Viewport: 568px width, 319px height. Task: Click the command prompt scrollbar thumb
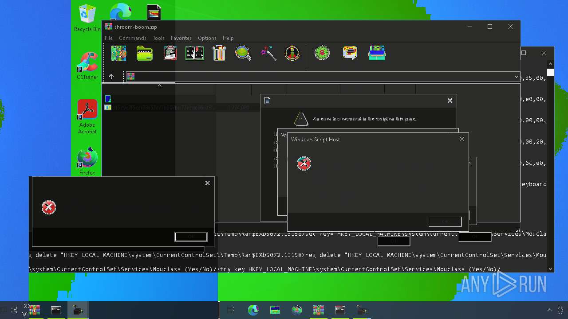point(550,73)
